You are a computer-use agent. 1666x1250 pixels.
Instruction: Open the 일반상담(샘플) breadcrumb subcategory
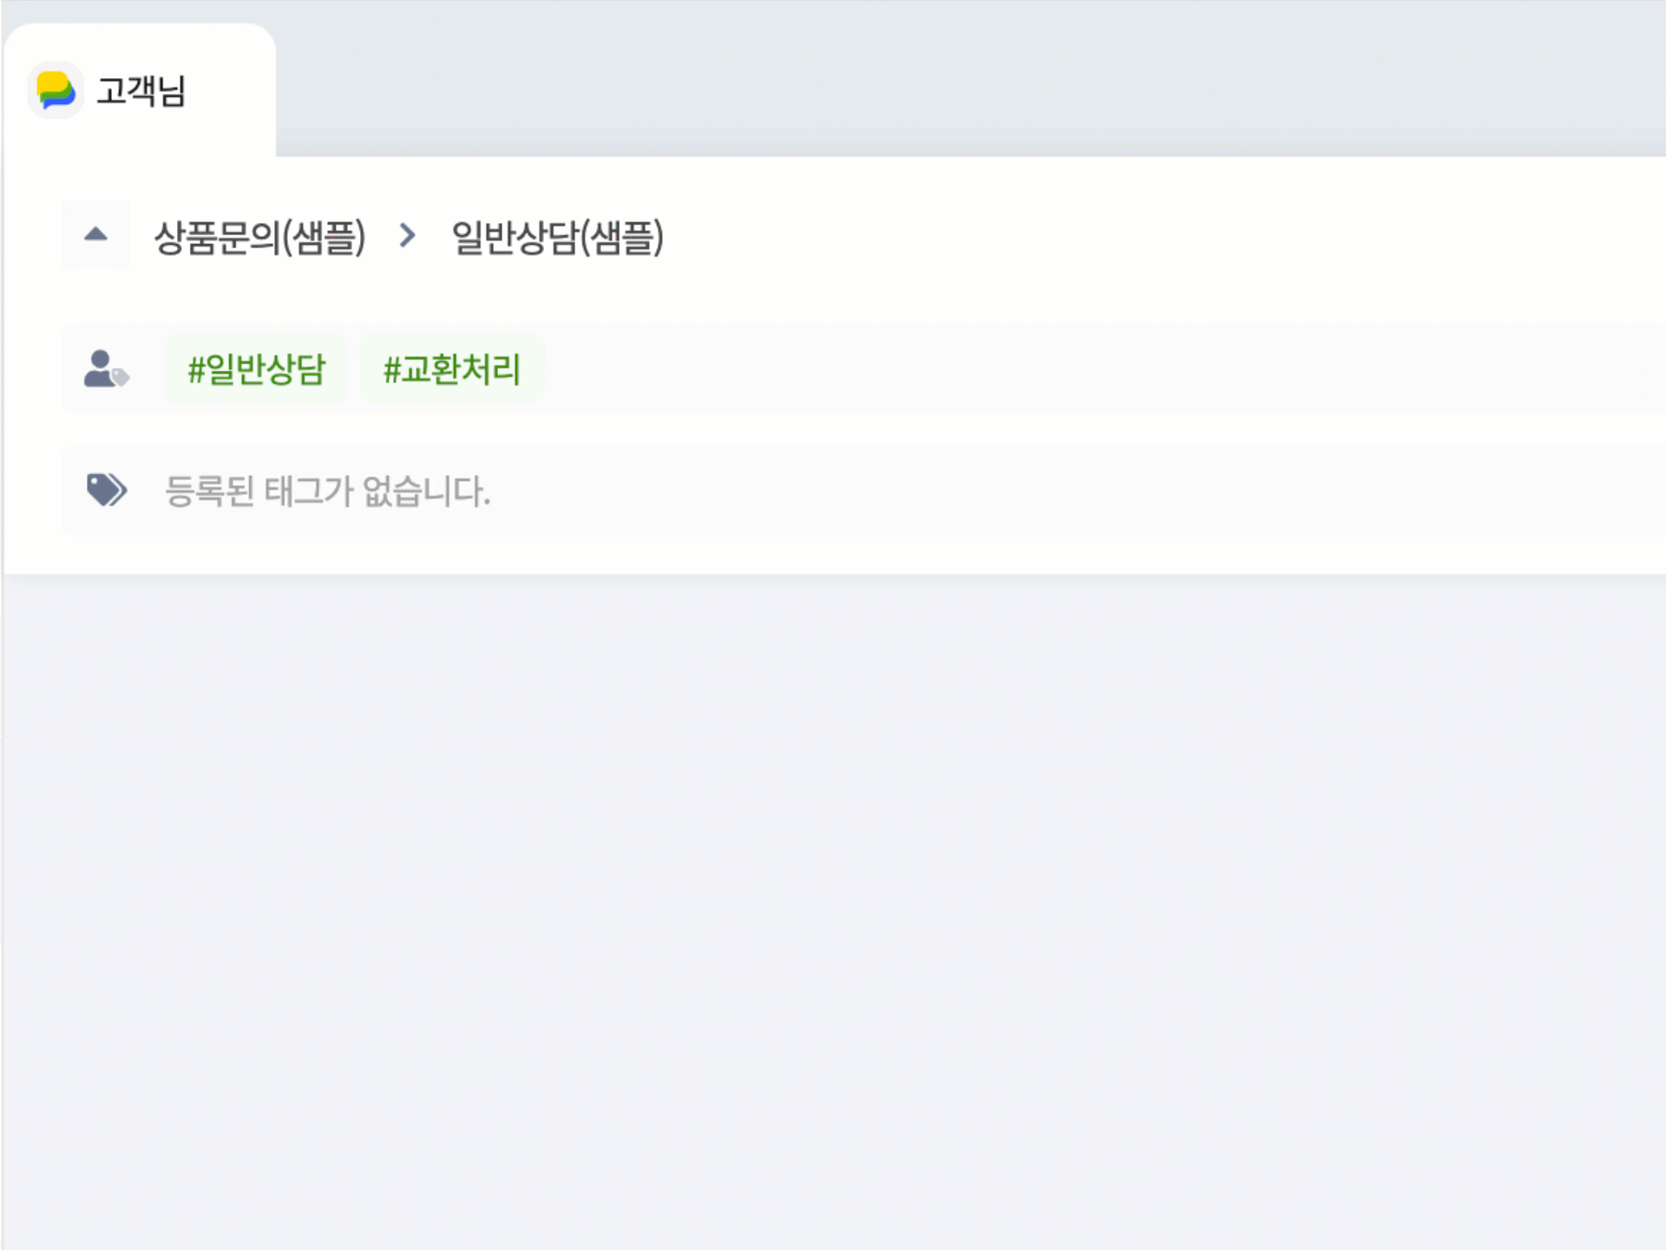[x=557, y=237]
